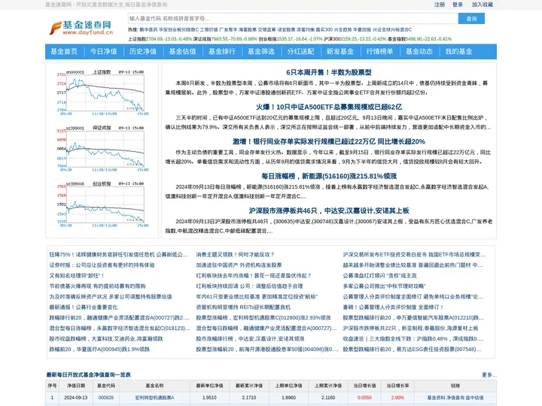This screenshot has width=542, height=406.
Task: Select hot search 华夏回报
Action: click(x=362, y=29)
